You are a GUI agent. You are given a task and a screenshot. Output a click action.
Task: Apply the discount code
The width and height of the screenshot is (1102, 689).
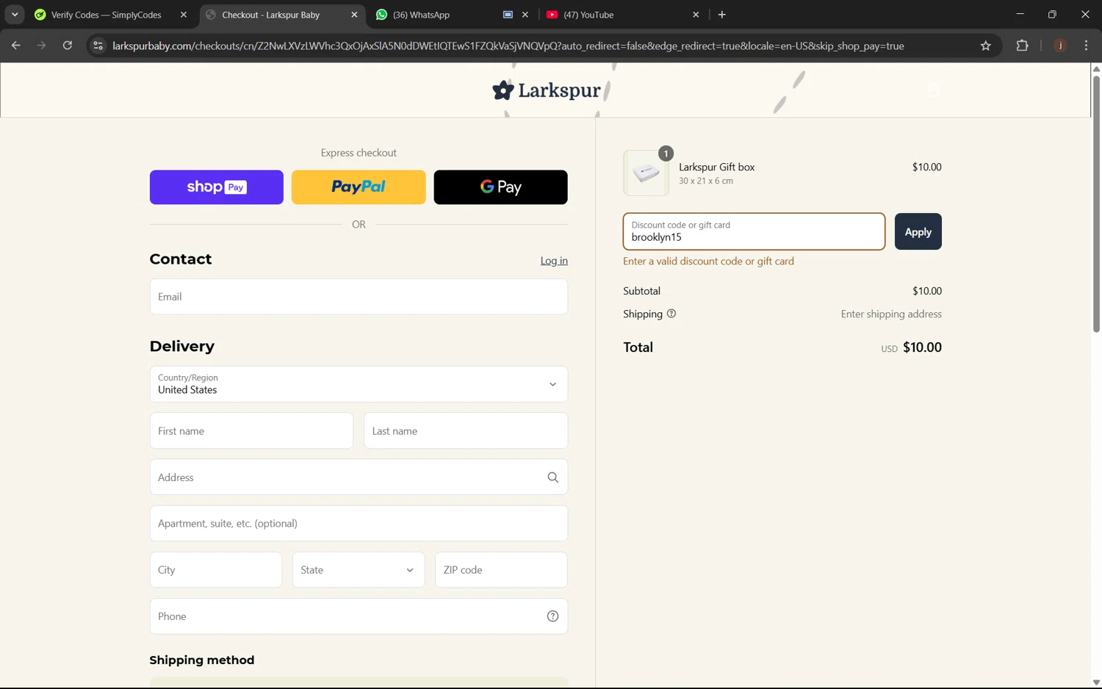(x=918, y=231)
